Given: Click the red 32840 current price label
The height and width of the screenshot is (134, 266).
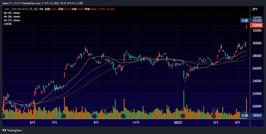Looking at the screenshot, I should pos(256,25).
